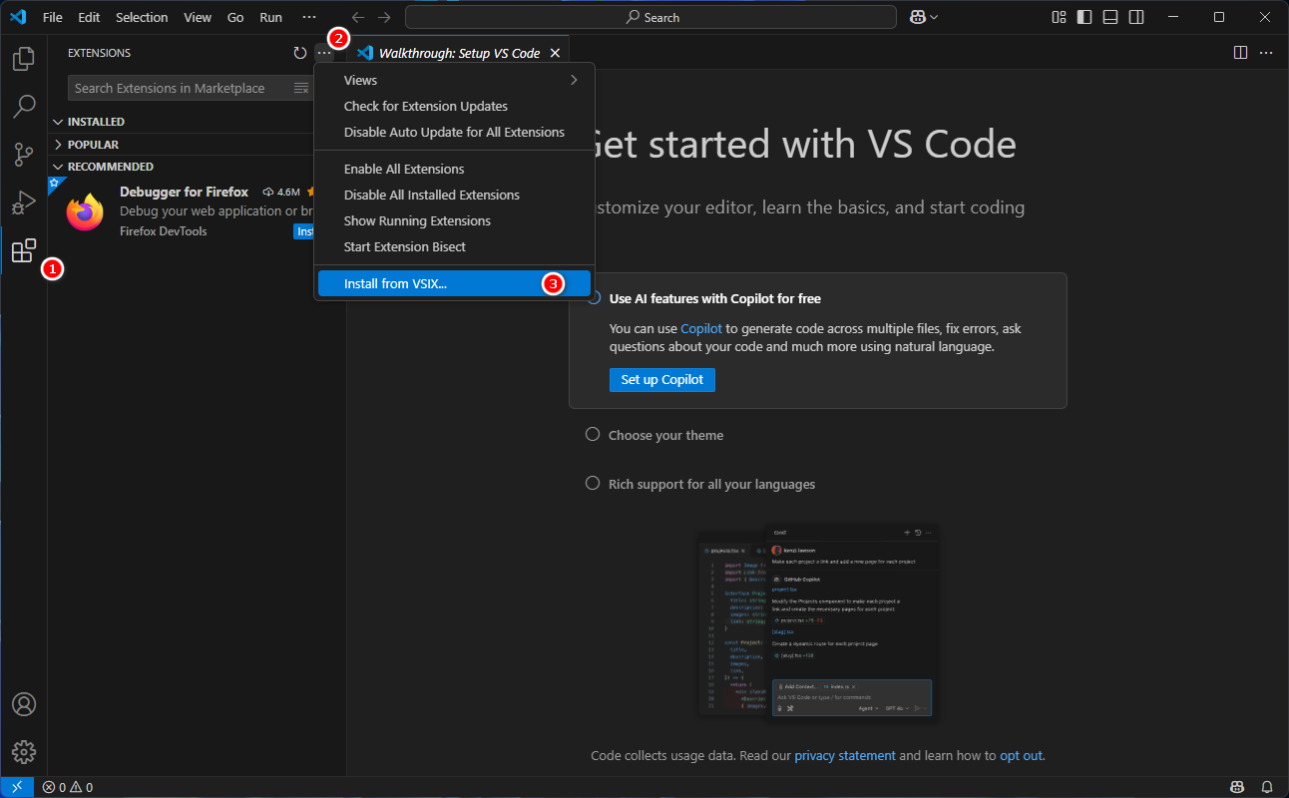The height and width of the screenshot is (798, 1289).
Task: Open the Accounts menu icon
Action: point(24,704)
